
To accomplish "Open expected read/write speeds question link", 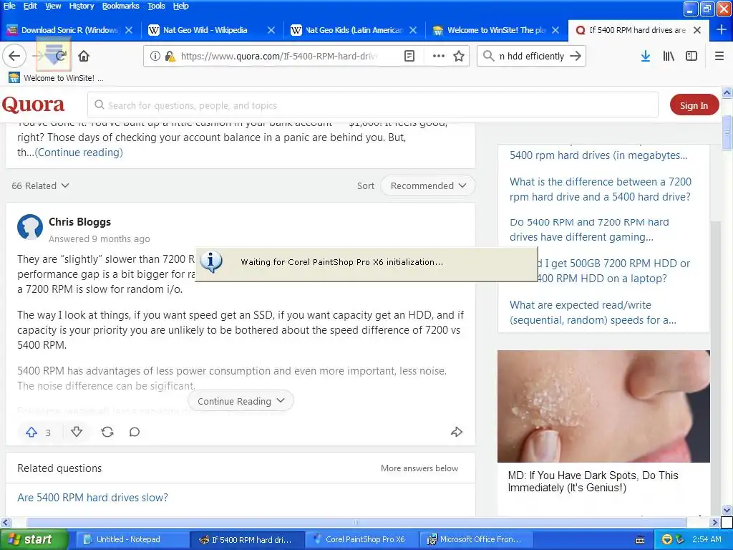I will (x=593, y=312).
